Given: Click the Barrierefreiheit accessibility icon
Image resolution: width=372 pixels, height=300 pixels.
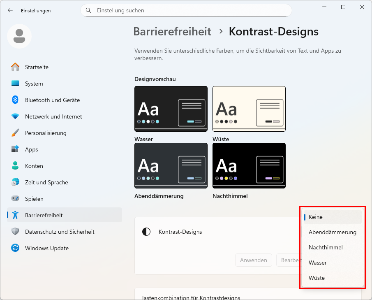Looking at the screenshot, I should 15,215.
